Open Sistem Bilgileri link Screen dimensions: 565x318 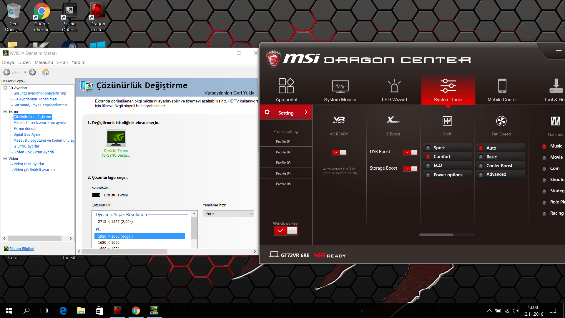(22, 249)
